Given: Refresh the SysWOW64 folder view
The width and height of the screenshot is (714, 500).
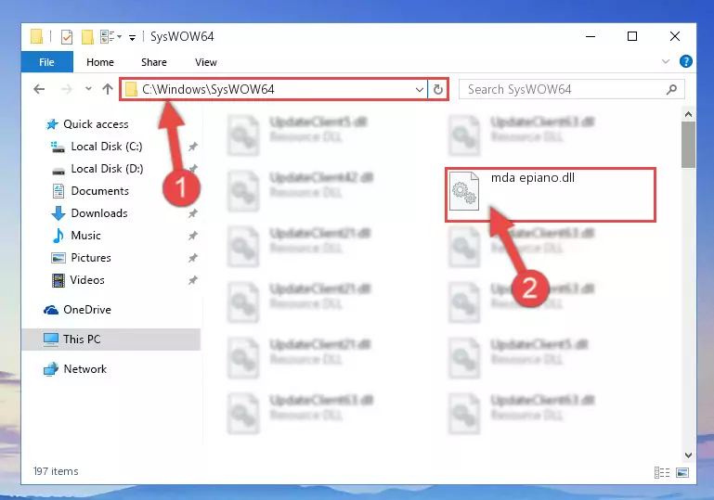Looking at the screenshot, I should (x=438, y=90).
